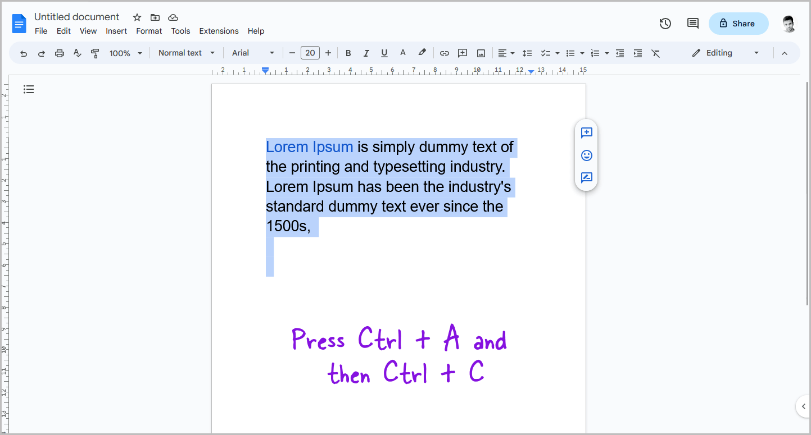Expand the line spacing options
This screenshot has height=435, width=811.
click(527, 53)
